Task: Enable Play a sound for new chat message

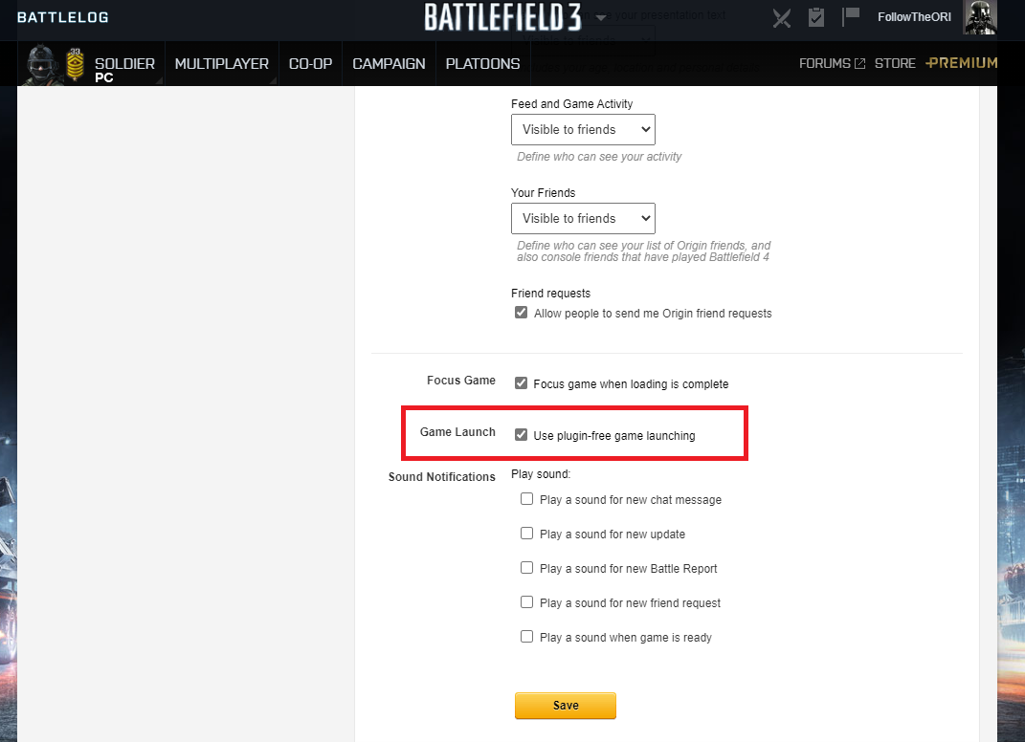Action: point(526,499)
